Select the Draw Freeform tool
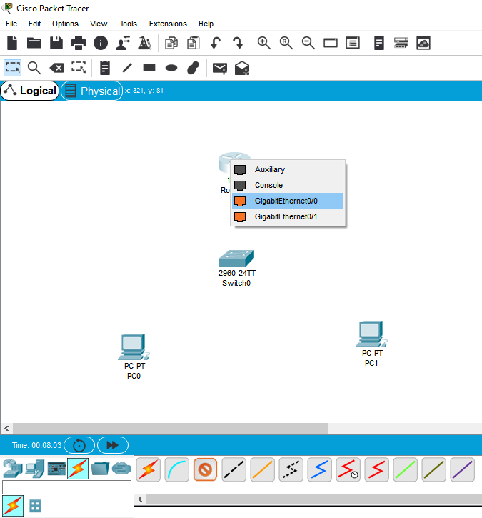This screenshot has height=518, width=482. pyautogui.click(x=193, y=68)
